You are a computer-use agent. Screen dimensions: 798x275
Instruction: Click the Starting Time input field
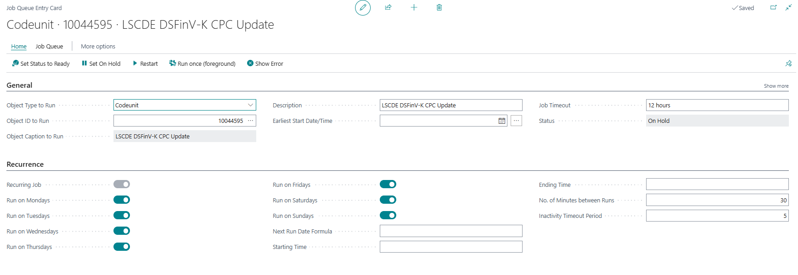pos(451,247)
